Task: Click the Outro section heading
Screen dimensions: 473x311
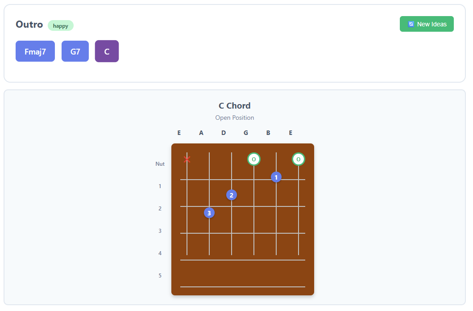Action: [29, 25]
